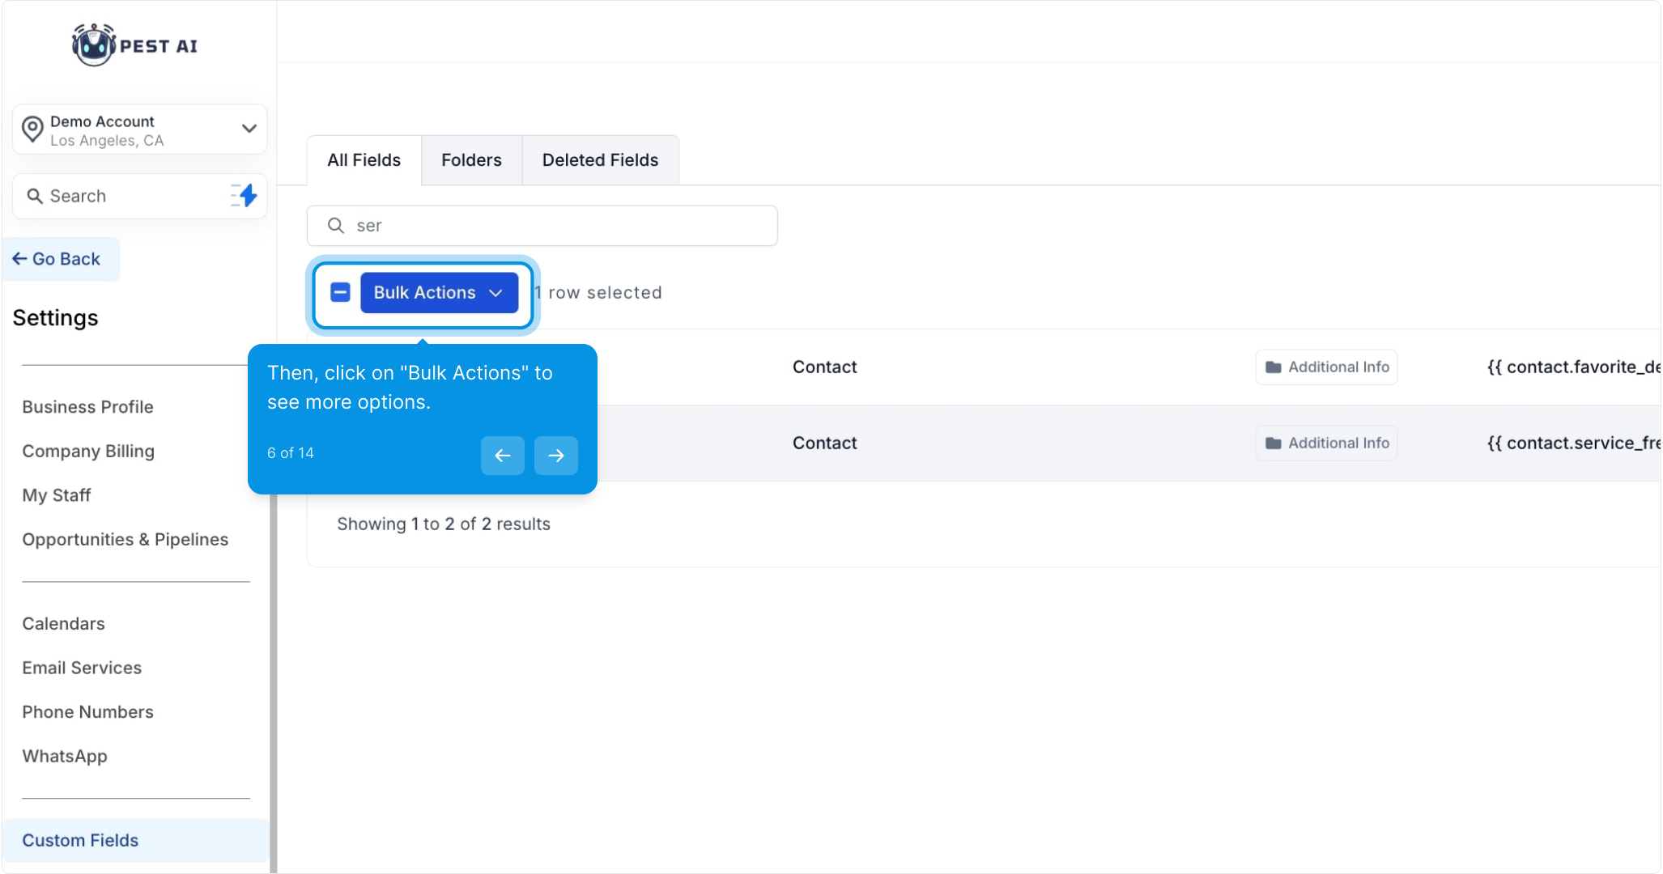Click the Settings heading
The width and height of the screenshot is (1663, 874).
coord(55,318)
